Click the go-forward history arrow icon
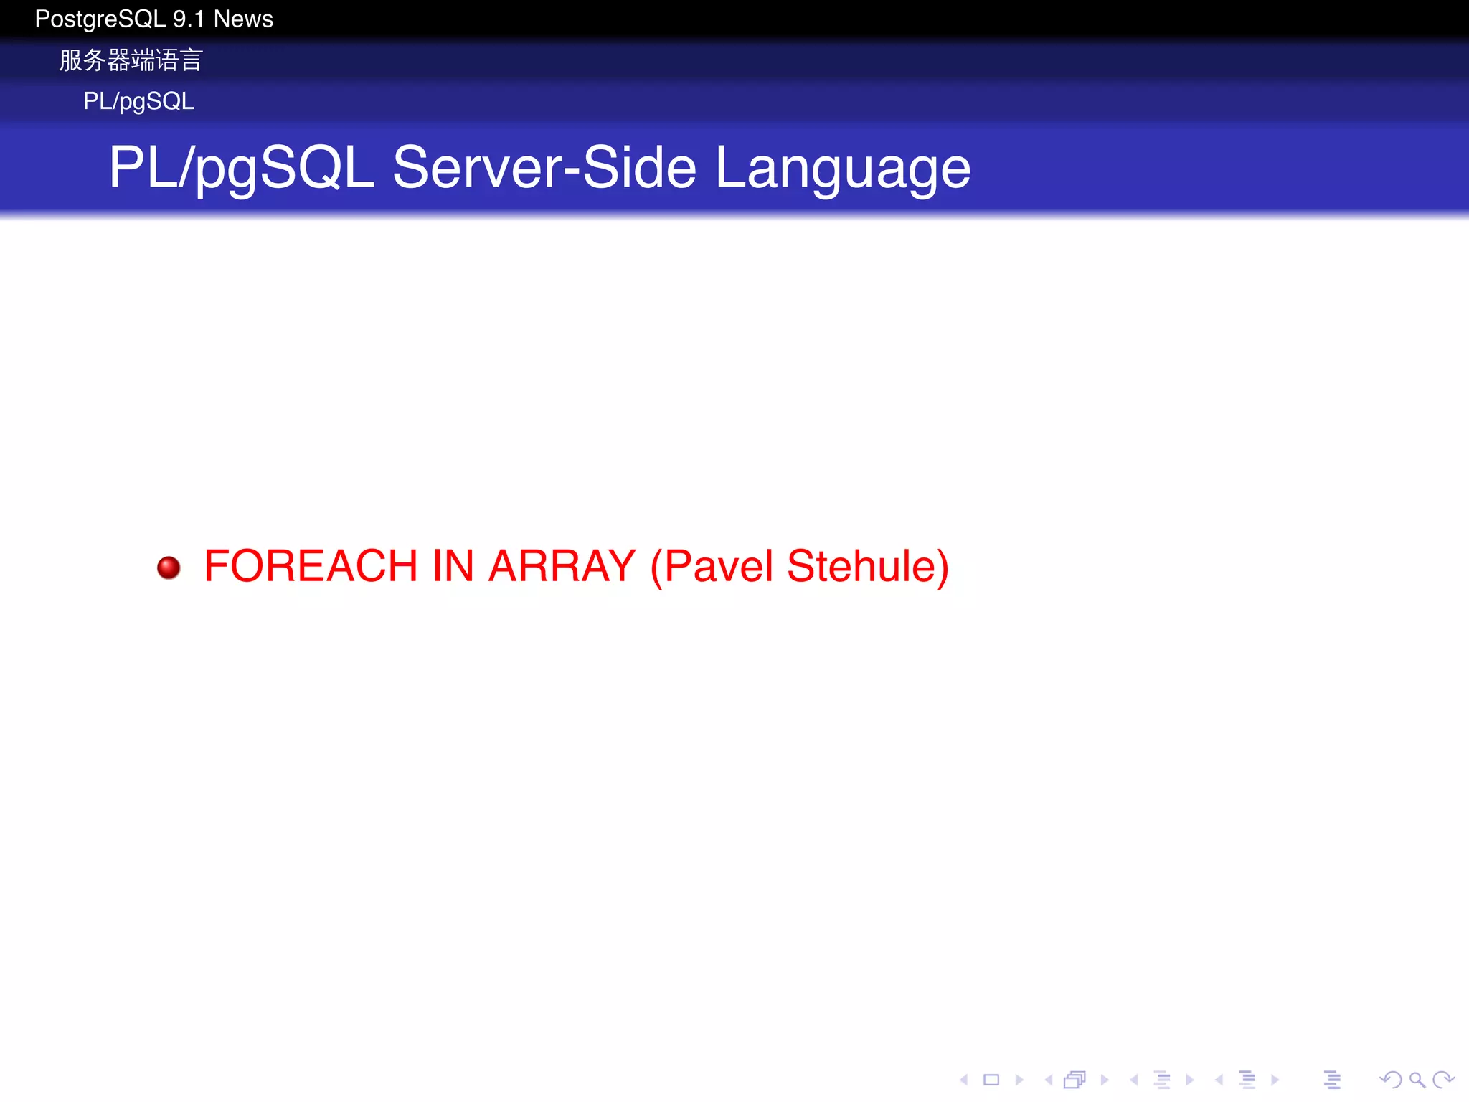The image size is (1469, 1102). pos(1443,1080)
